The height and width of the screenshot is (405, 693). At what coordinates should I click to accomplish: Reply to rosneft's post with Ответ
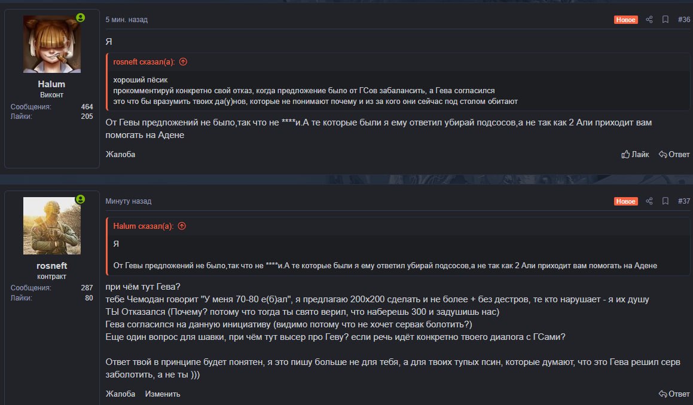point(674,394)
